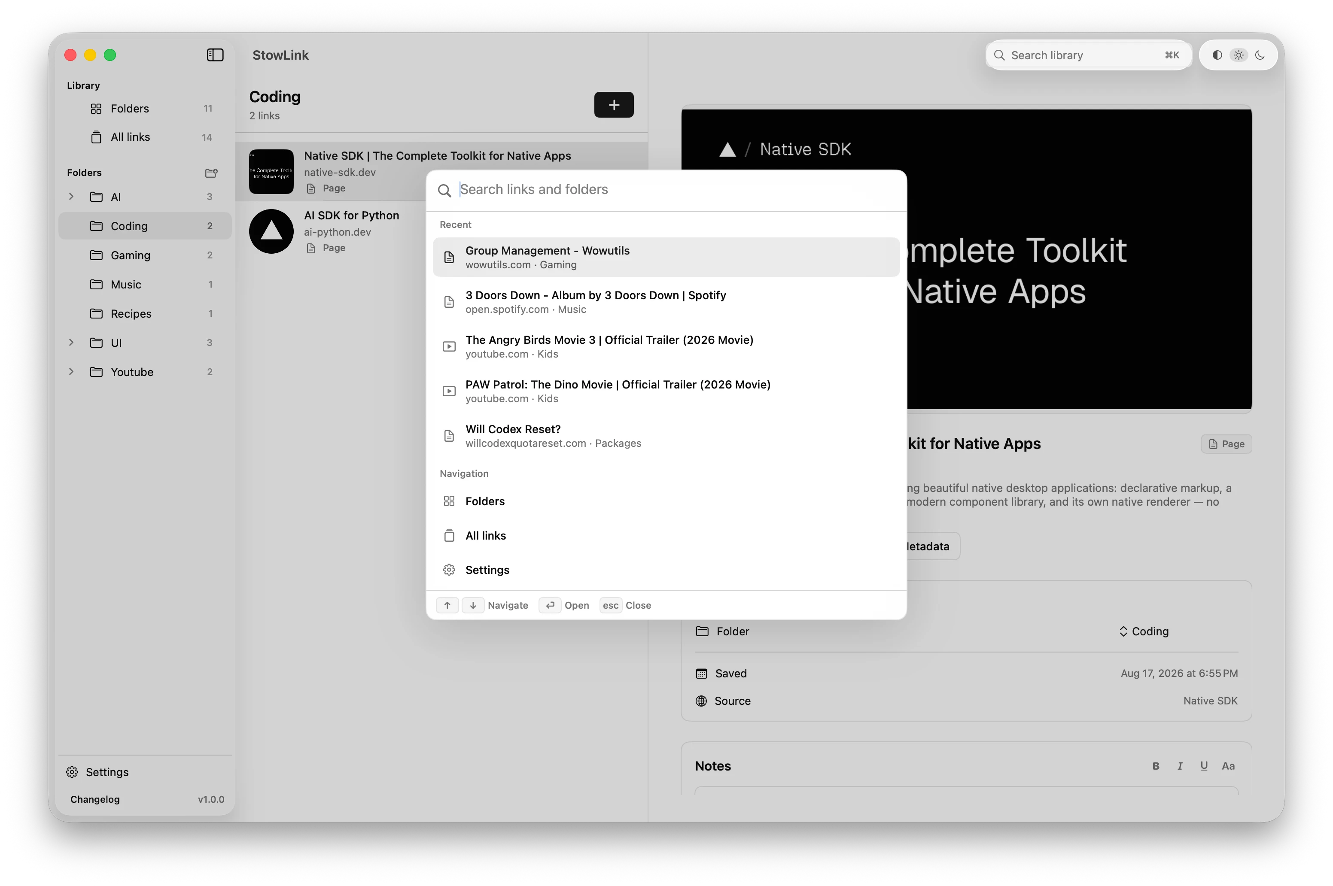Viewport: 1333px width, 886px height.
Task: Toggle underline formatting in Notes
Action: pyautogui.click(x=1204, y=766)
